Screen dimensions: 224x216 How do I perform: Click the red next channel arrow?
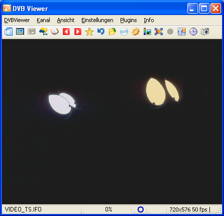pos(78,32)
